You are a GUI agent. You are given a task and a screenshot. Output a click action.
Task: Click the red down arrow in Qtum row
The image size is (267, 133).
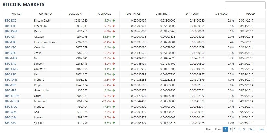pos(114,96)
